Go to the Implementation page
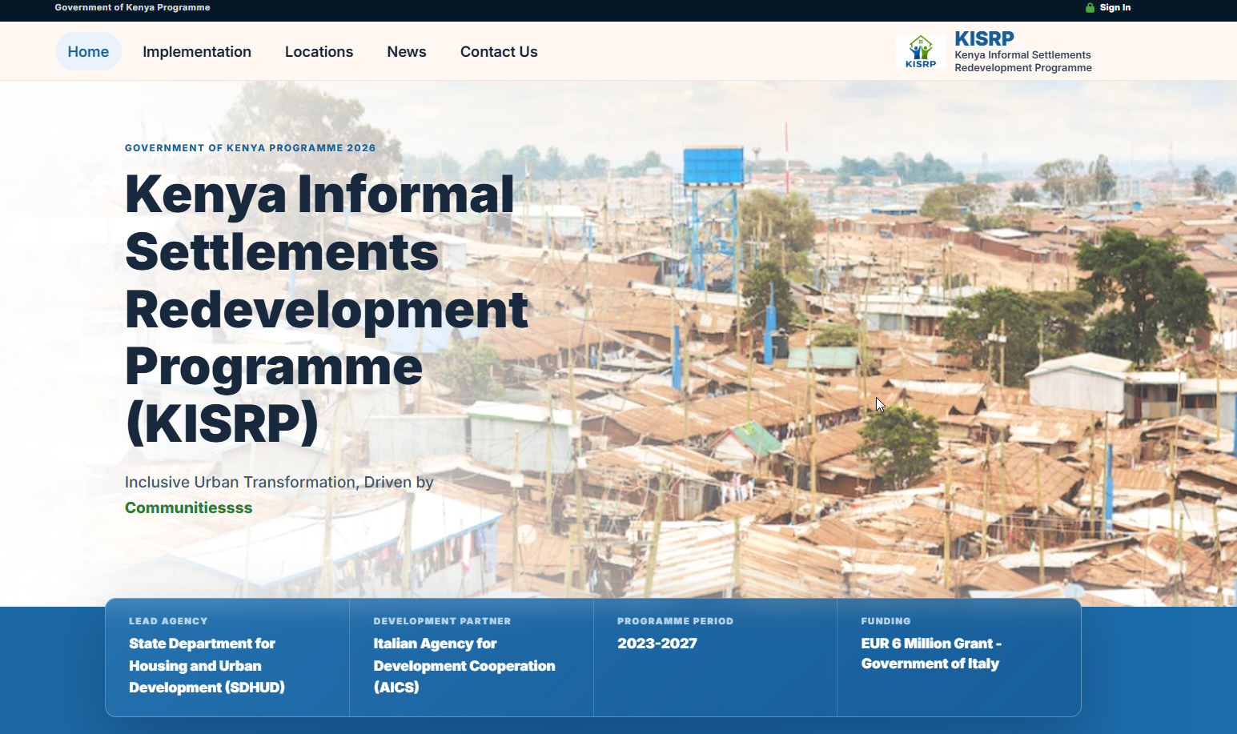Screen dimensions: 1237x734 197,51
